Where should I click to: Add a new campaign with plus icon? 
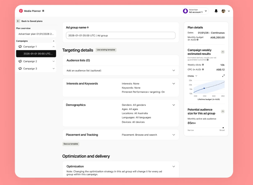54,41
